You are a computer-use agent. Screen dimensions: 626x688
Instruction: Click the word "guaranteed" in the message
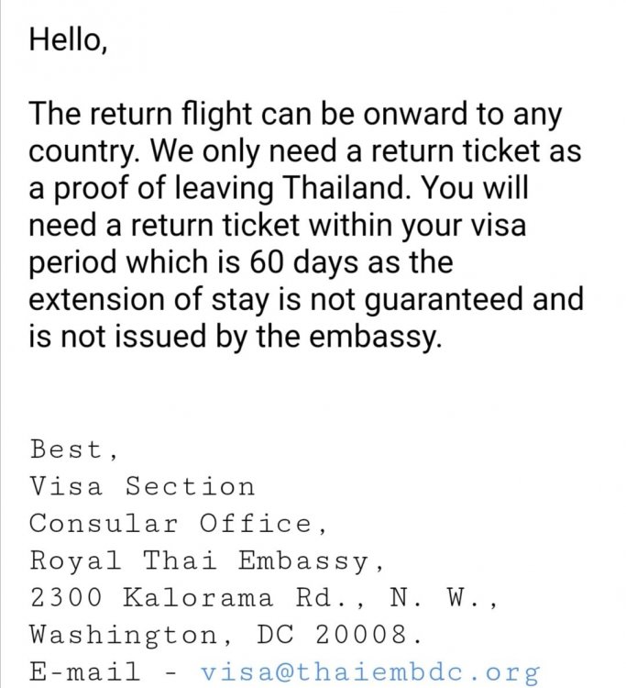point(445,300)
